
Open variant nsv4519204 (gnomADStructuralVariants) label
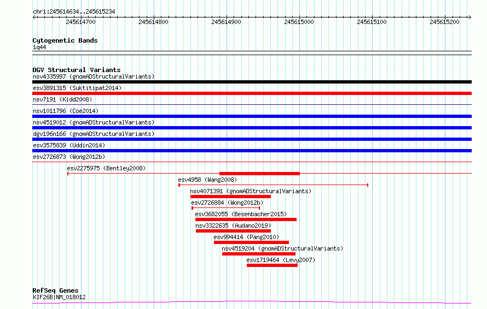282,248
